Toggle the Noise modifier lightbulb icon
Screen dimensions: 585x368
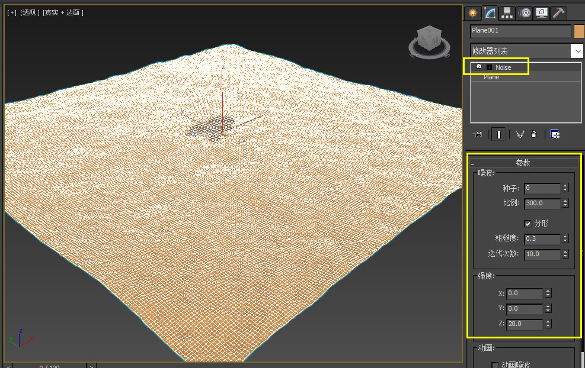tap(479, 67)
